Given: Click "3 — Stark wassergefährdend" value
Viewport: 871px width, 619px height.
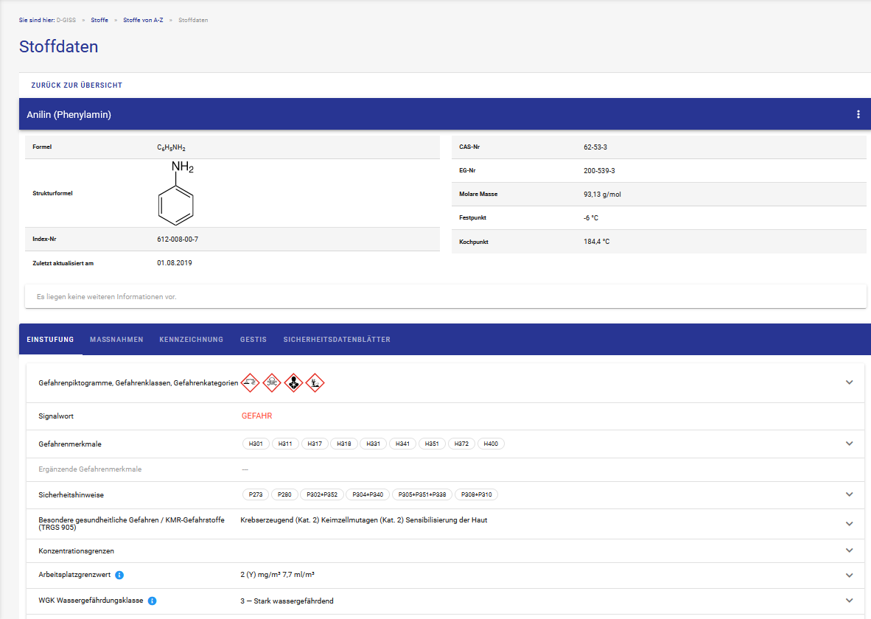Looking at the screenshot, I should tap(287, 601).
